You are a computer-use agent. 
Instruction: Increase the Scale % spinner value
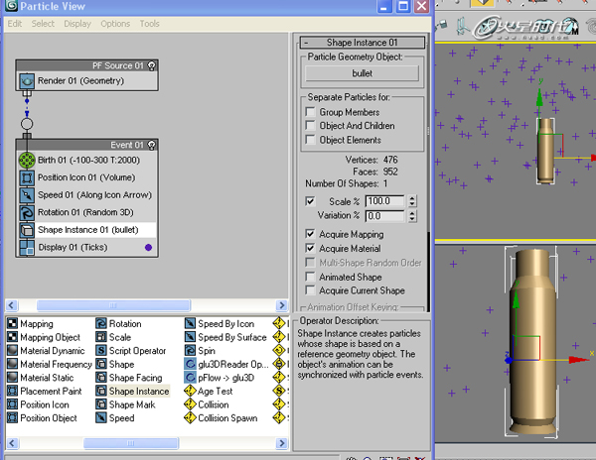click(411, 198)
